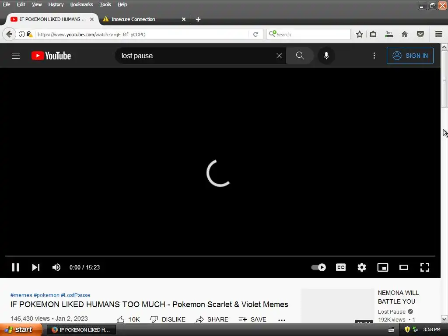The width and height of the screenshot is (448, 336).
Task: Click the insecure padlock warning icon
Action: 29,34
